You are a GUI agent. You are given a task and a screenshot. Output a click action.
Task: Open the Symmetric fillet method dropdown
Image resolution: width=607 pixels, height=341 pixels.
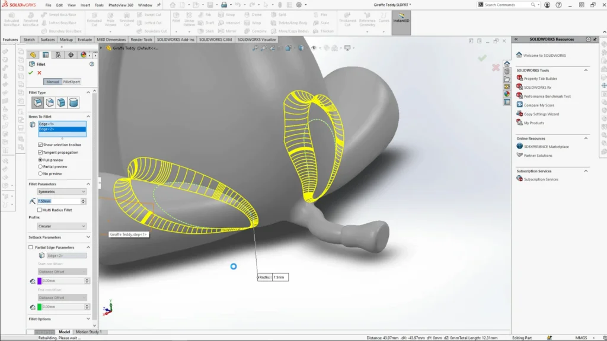[x=62, y=192]
